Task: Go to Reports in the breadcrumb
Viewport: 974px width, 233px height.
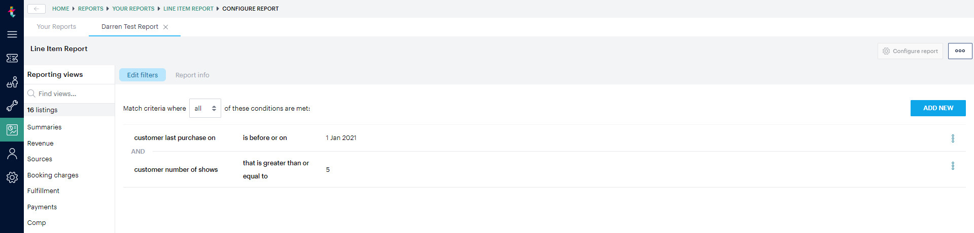Action: [x=90, y=9]
